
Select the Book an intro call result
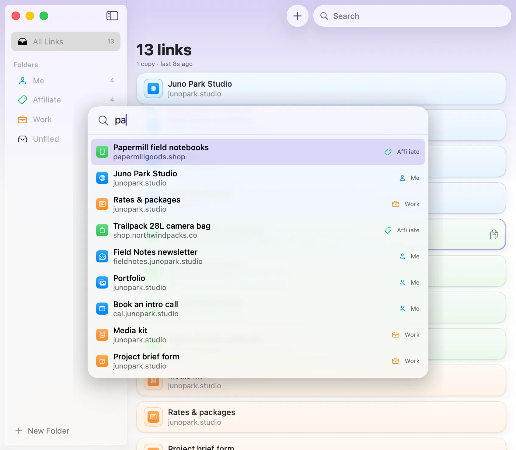pyautogui.click(x=258, y=309)
